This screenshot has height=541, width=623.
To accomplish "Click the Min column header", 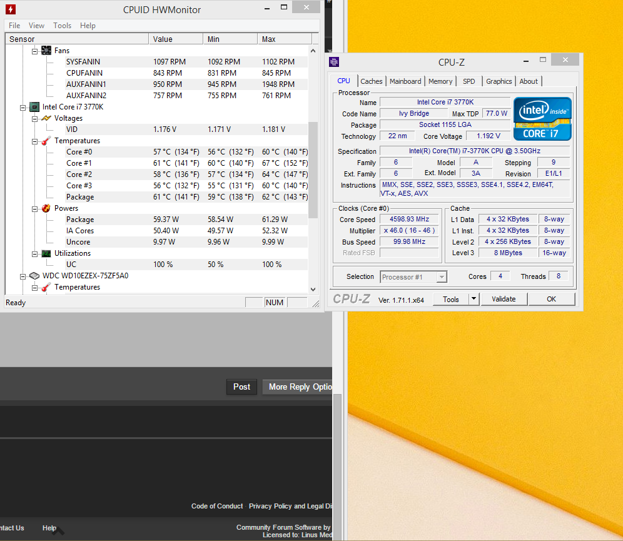I will click(230, 39).
